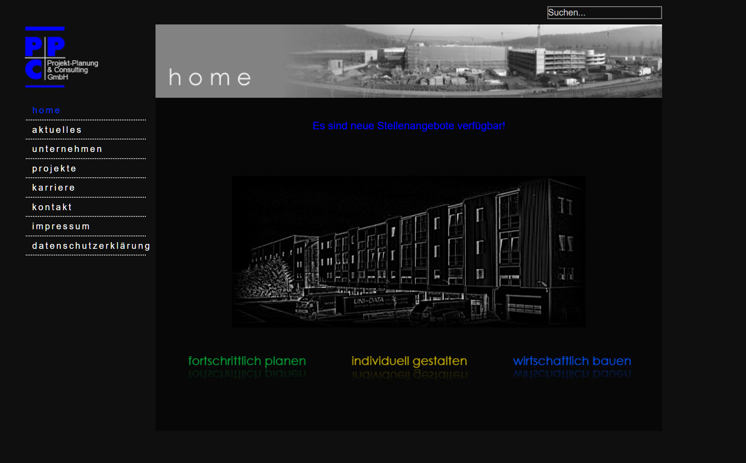
Task: Click the yellow 'individuell gestalten' slogan
Action: [x=409, y=361]
